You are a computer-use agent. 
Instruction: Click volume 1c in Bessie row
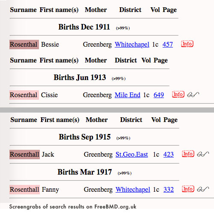point(155,45)
